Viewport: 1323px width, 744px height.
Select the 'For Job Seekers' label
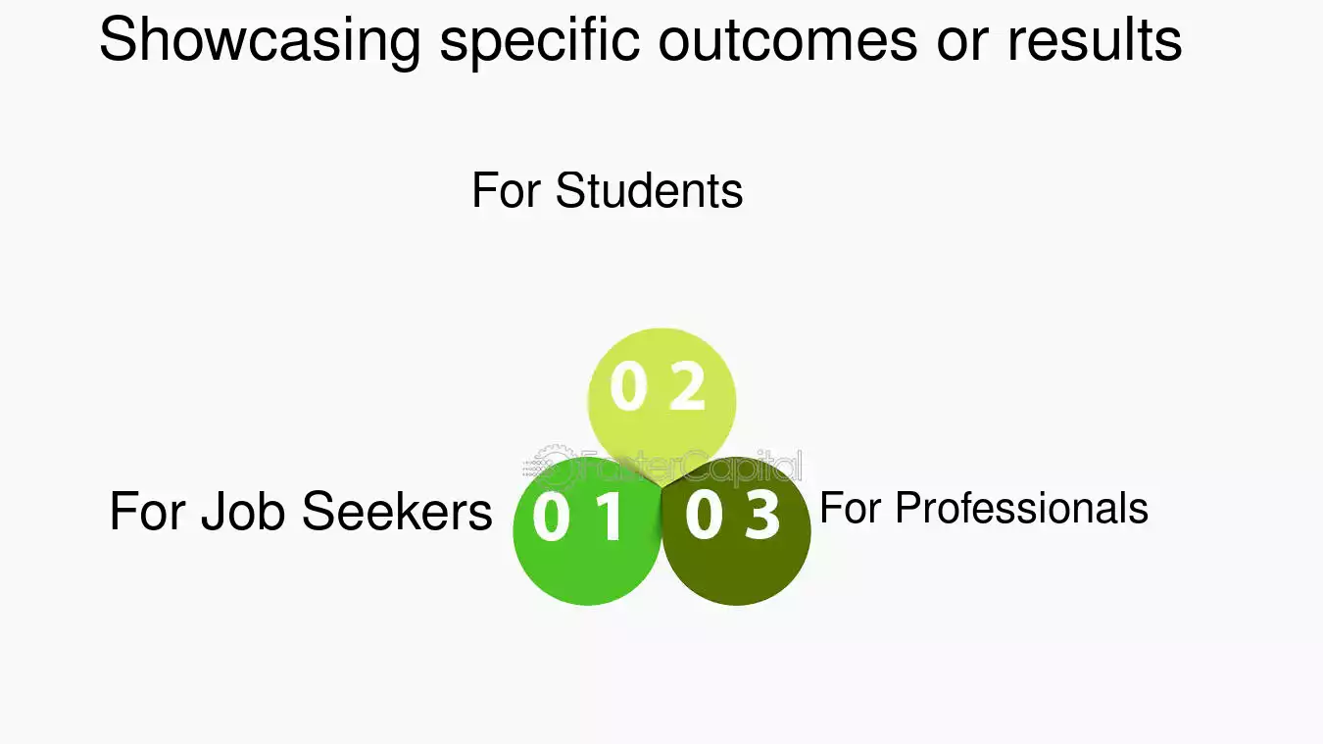click(x=301, y=512)
